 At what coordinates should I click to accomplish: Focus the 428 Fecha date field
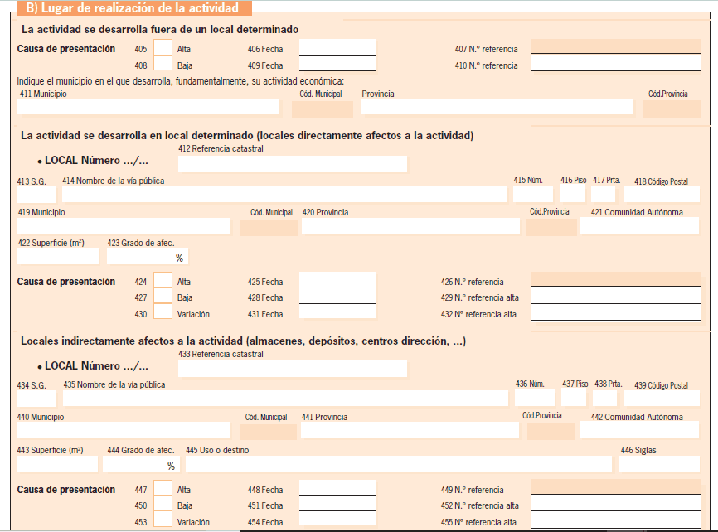click(337, 296)
